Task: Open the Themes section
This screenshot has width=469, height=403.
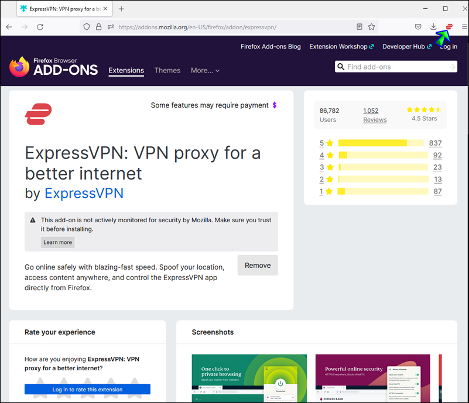Action: click(x=167, y=71)
